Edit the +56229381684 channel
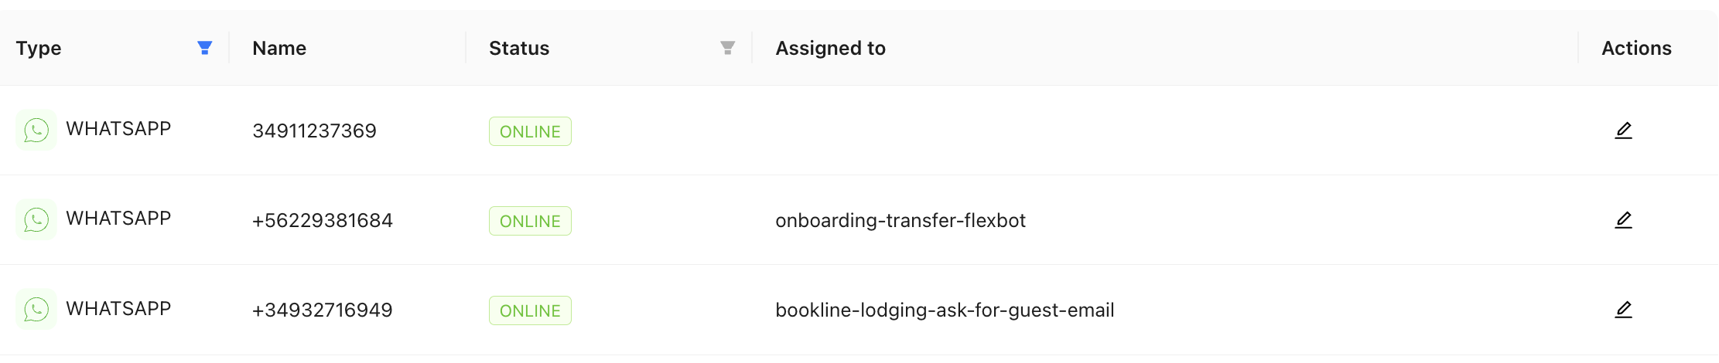The image size is (1719, 363). point(1623,220)
